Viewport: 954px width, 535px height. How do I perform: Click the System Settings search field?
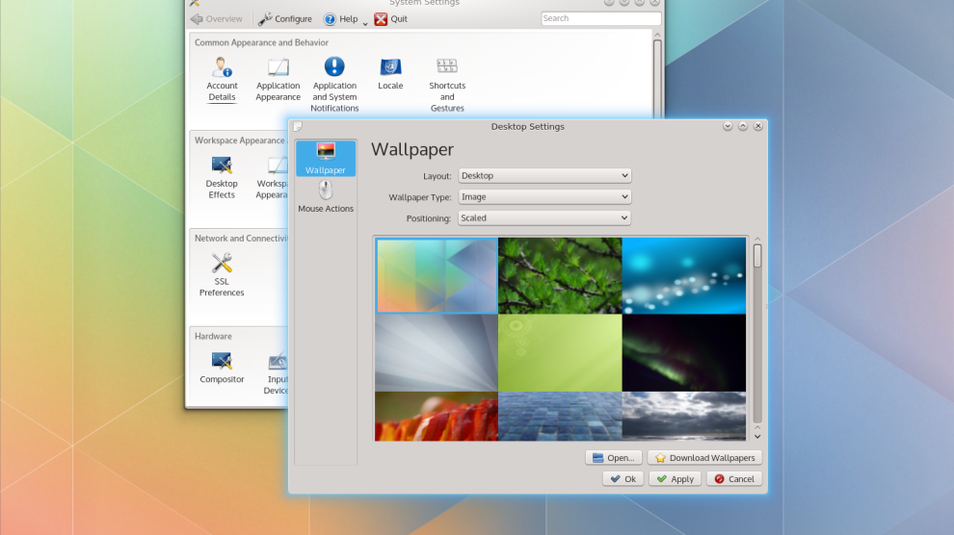[x=599, y=18]
